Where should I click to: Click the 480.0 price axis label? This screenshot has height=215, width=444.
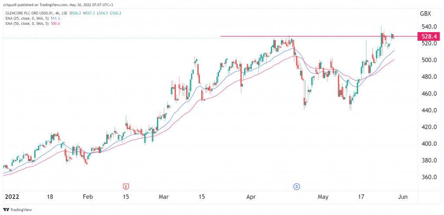428,77
